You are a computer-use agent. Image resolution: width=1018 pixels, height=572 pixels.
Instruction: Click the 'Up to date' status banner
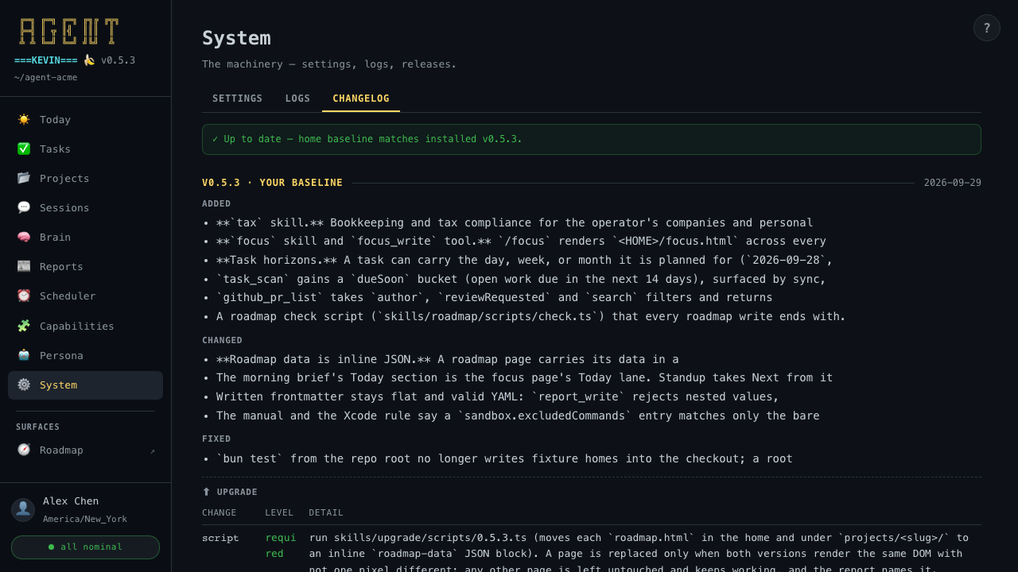tap(591, 139)
